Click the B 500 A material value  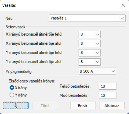point(86,71)
